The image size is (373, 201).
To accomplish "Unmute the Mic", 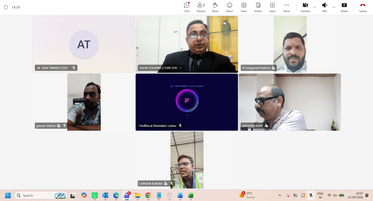I will (325, 7).
